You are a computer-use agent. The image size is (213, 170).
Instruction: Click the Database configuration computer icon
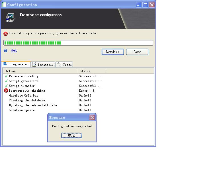pyautogui.click(x=10, y=17)
